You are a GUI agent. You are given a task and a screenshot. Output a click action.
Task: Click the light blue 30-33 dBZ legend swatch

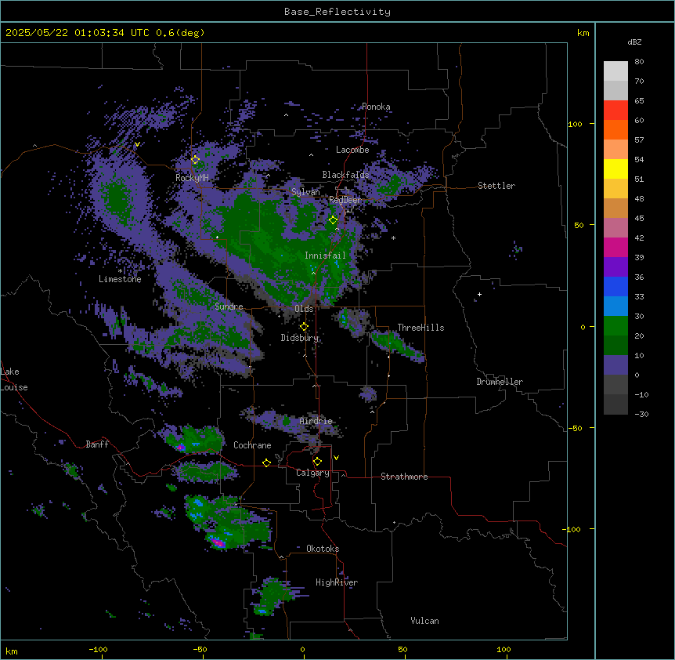615,306
